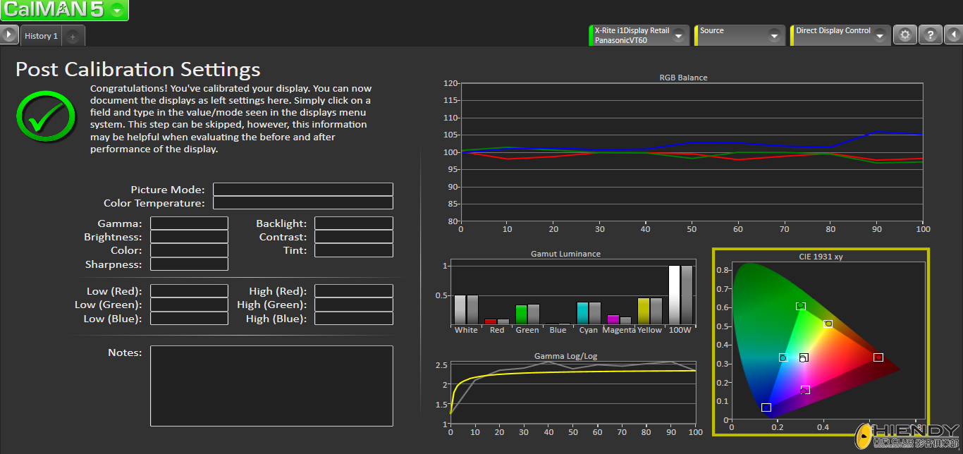Open the CalMAN 5 main menu arrow
Screen dimensions: 963x454
coord(117,10)
